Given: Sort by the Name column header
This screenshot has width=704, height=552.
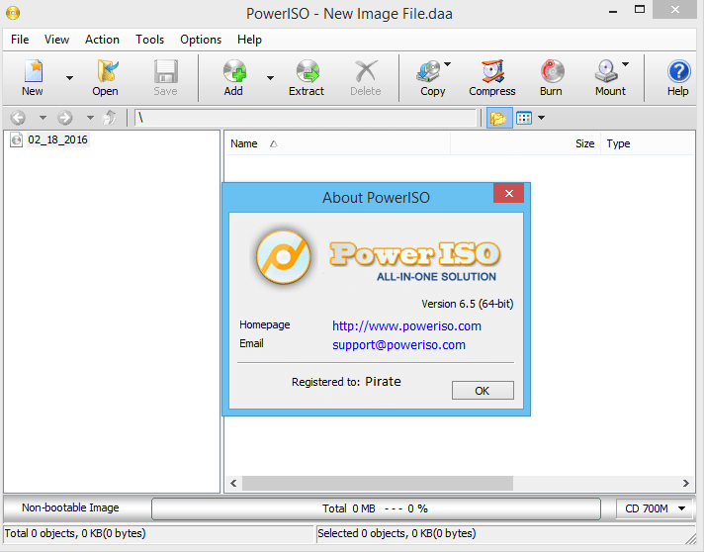Looking at the screenshot, I should [337, 143].
